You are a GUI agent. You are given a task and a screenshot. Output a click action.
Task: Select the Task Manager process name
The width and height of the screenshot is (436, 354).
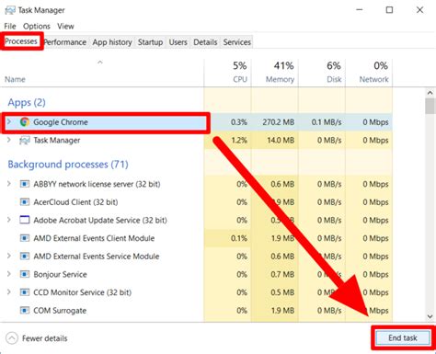(57, 141)
